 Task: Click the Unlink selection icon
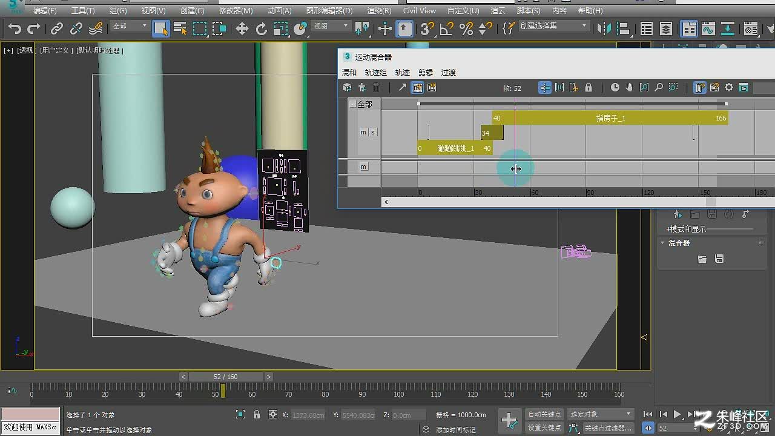(x=76, y=28)
